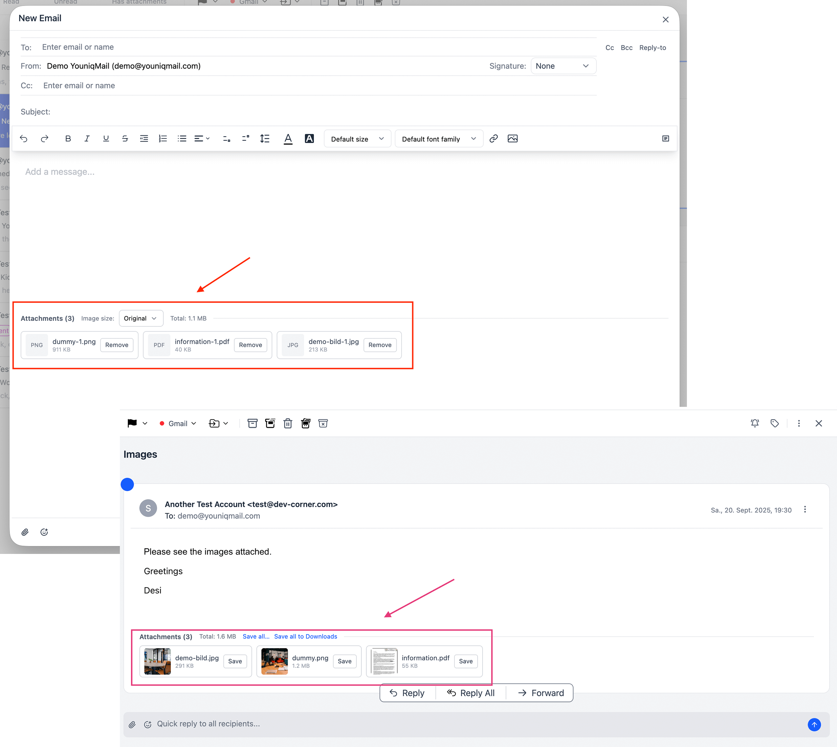Click the Bcc option
Image resolution: width=837 pixels, height=747 pixels.
(626, 48)
